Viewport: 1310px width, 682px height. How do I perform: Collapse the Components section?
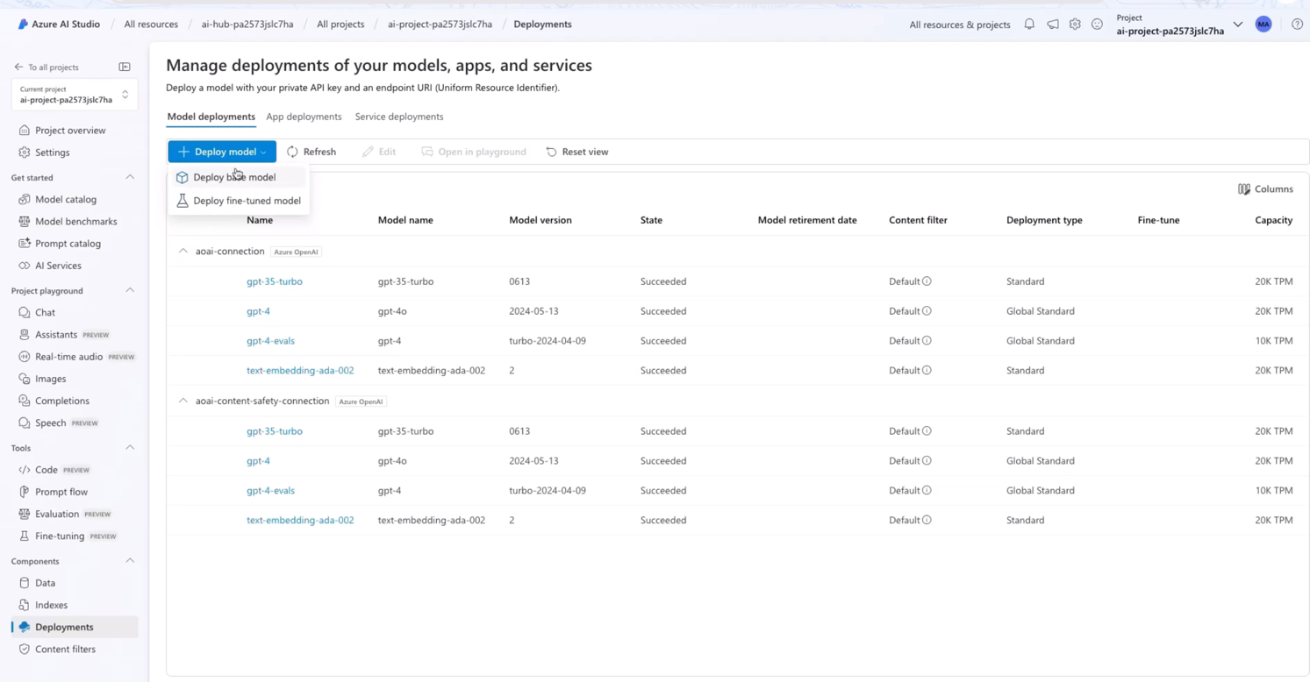[x=130, y=561]
